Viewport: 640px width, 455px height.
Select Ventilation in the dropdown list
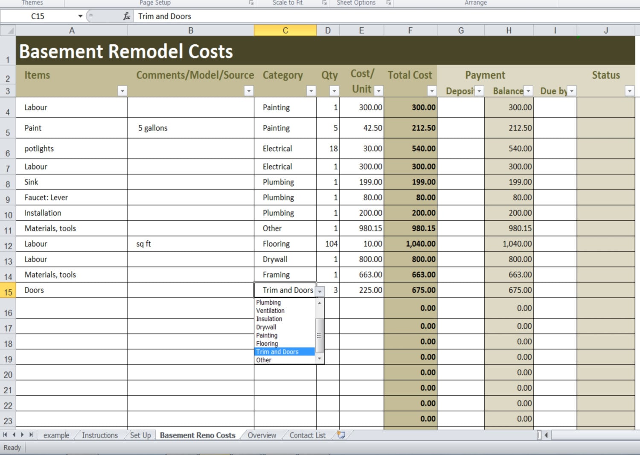click(x=270, y=311)
